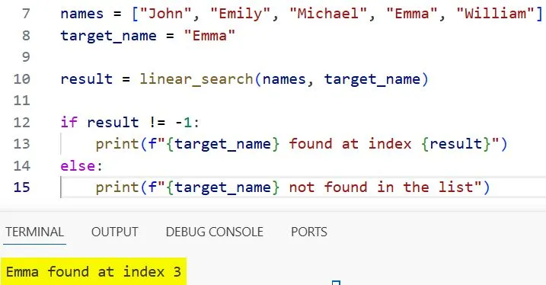Screen dimensions: 546x285
Task: Click line number 14 in gutter
Action: (x=22, y=166)
